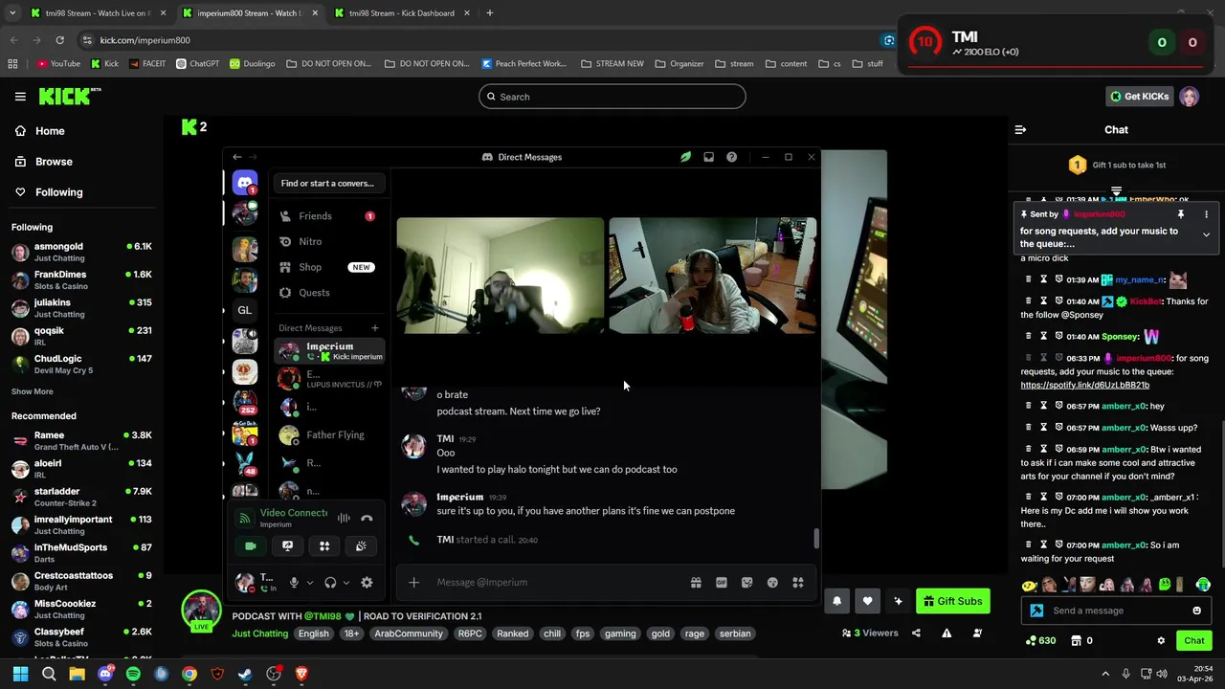Open the apps launcher in the Discord message bar
Image resolution: width=1225 pixels, height=689 pixels.
tap(797, 582)
